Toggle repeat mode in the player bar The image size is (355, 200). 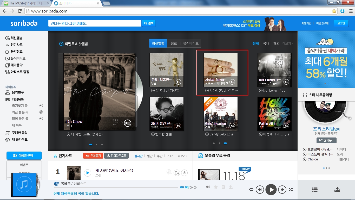pos(251,190)
